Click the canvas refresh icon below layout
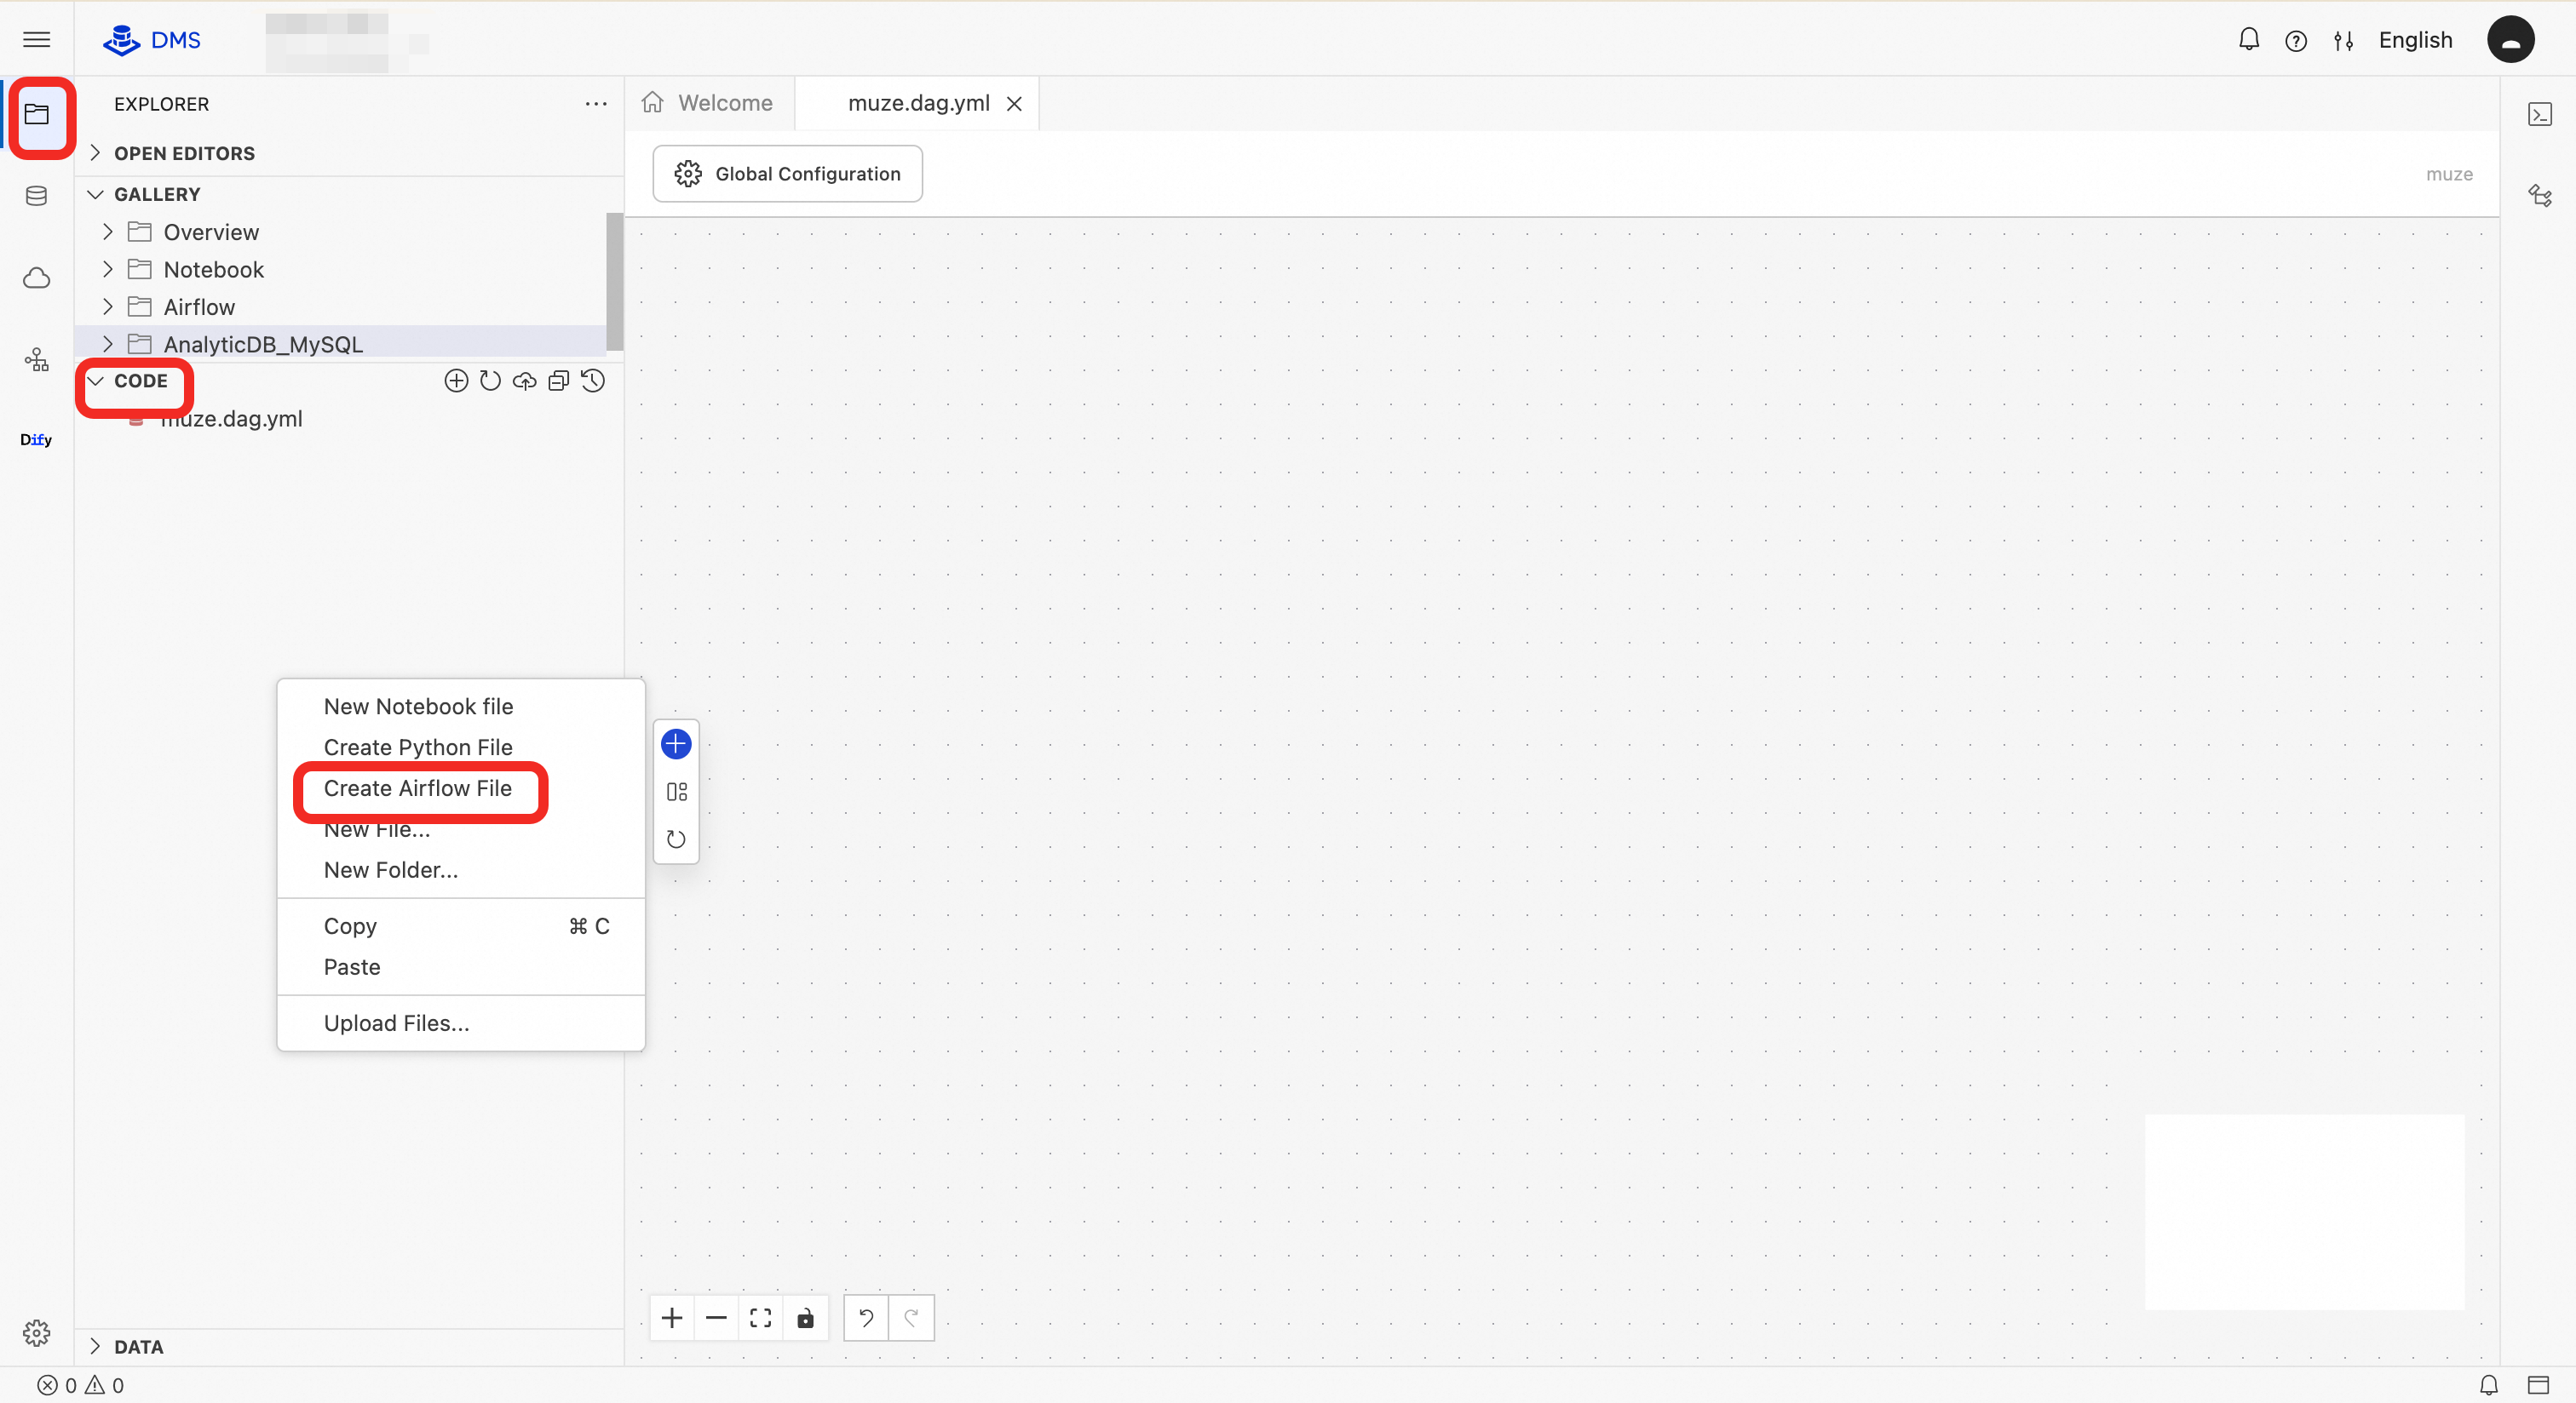The height and width of the screenshot is (1403, 2576). click(x=676, y=839)
